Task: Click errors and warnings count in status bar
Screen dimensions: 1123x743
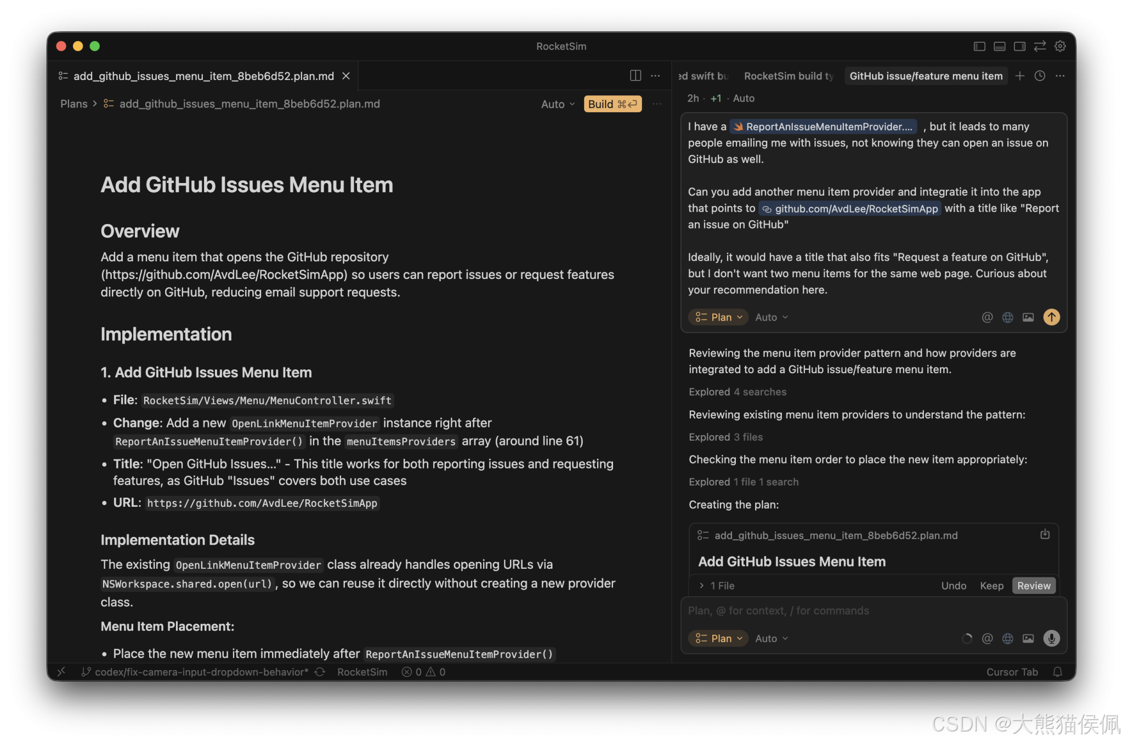Action: coord(423,672)
